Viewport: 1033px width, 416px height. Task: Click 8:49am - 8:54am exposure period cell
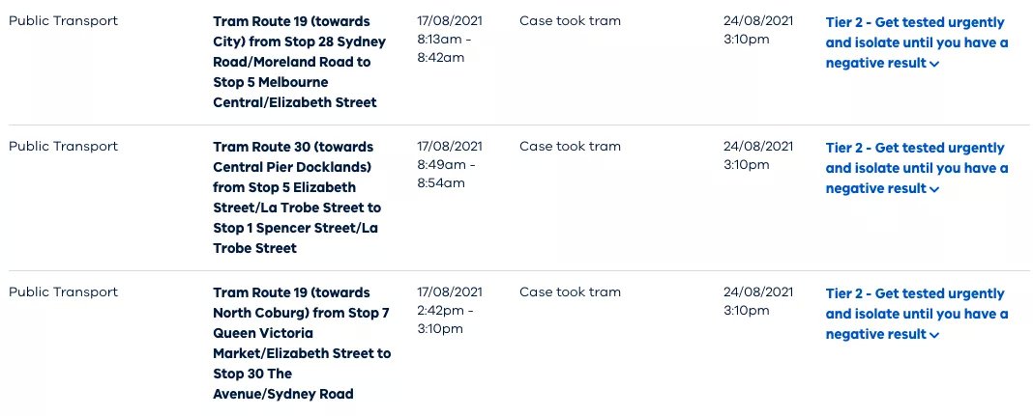point(450,164)
